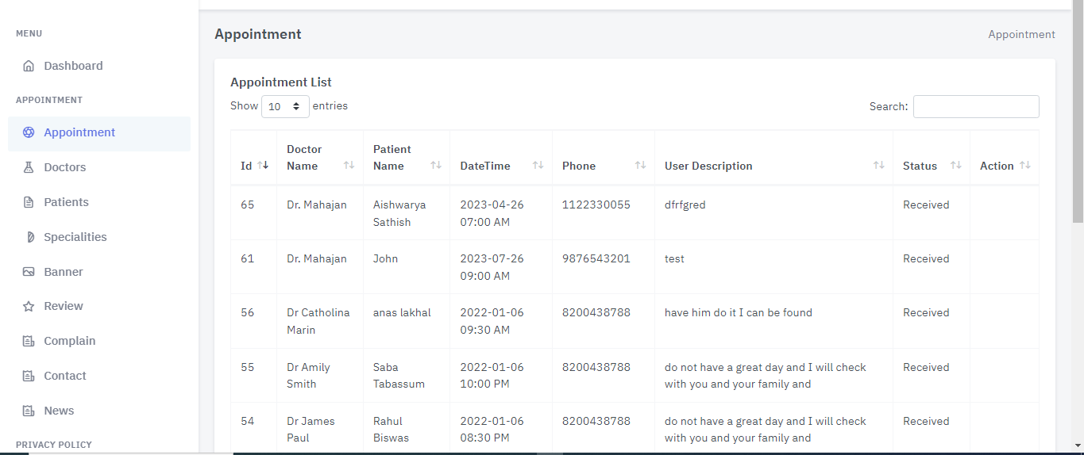The height and width of the screenshot is (455, 1084).
Task: Open the Contact menu item
Action: pos(65,376)
